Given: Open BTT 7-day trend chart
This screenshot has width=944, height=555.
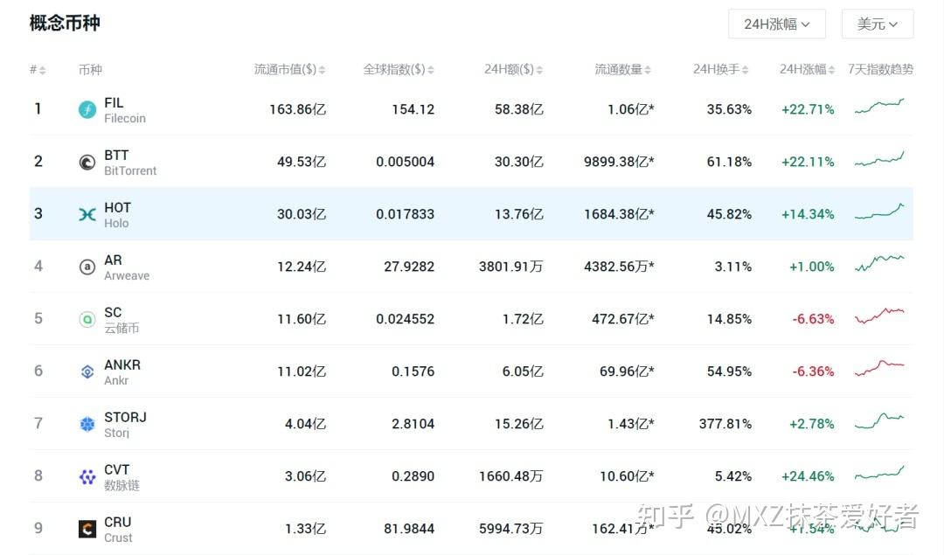Looking at the screenshot, I should 879,159.
